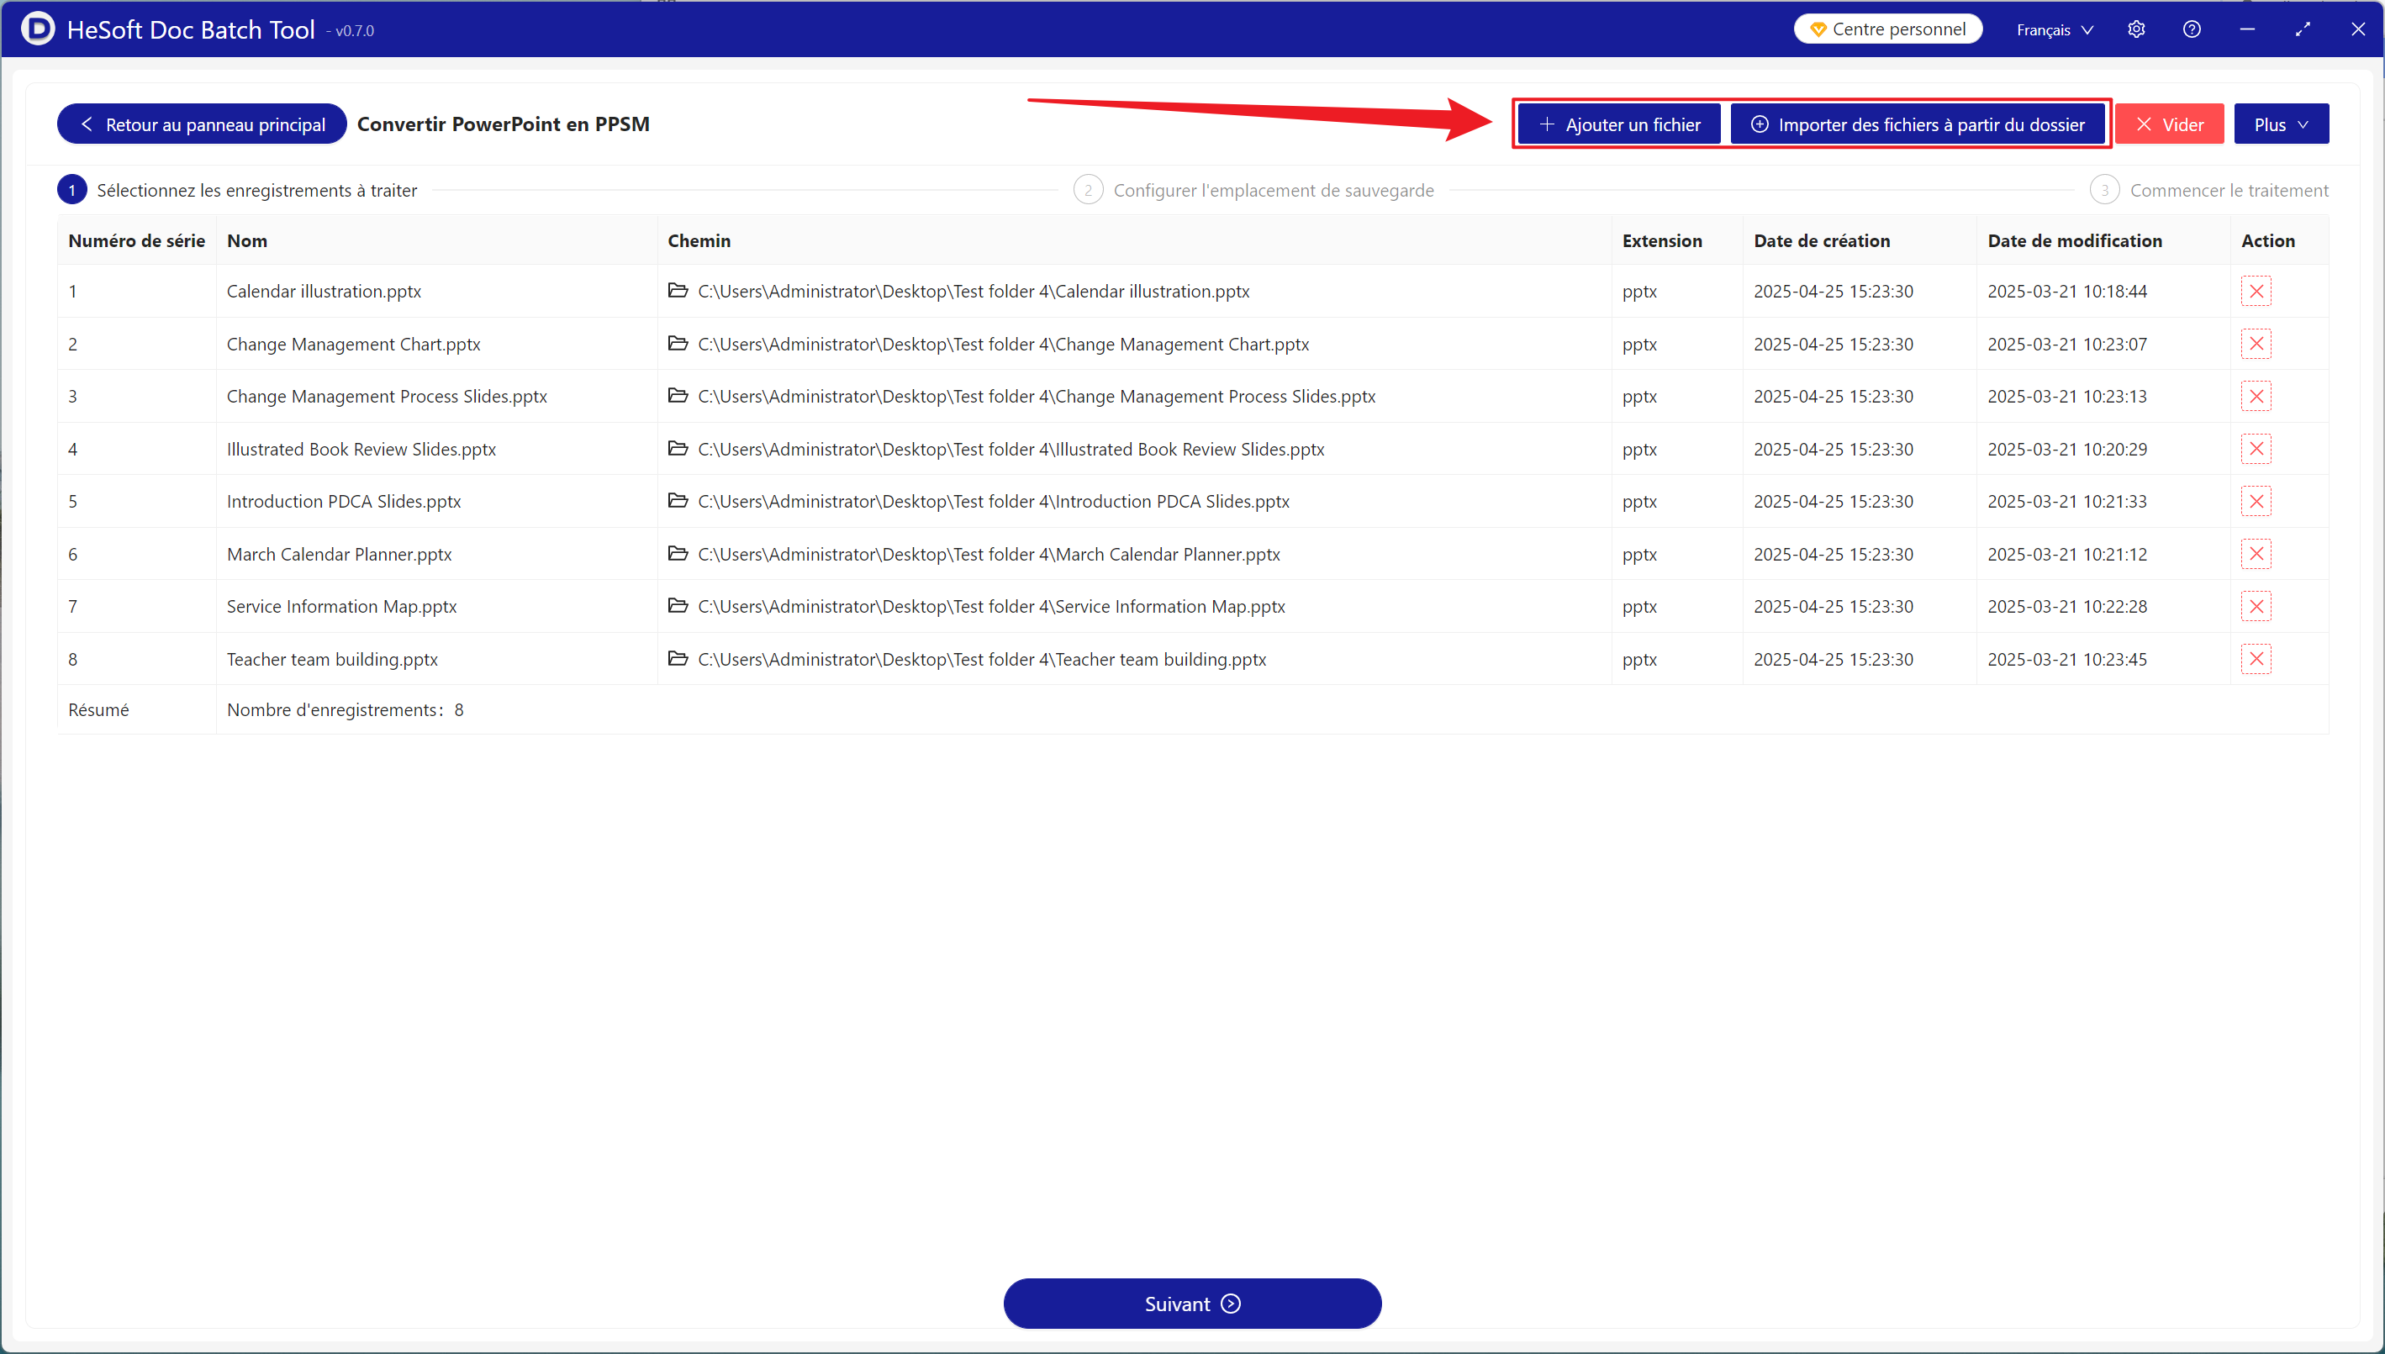2385x1354 pixels.
Task: Click Importer des fichiers à partir du dossier
Action: click(1918, 124)
